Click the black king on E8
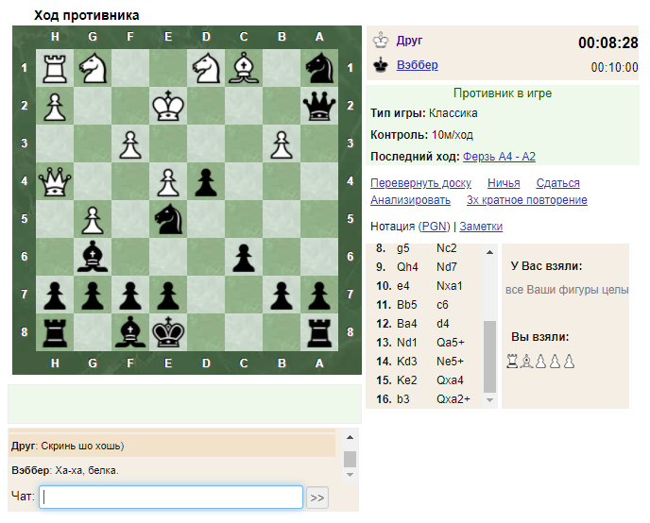The width and height of the screenshot is (650, 523). (168, 331)
